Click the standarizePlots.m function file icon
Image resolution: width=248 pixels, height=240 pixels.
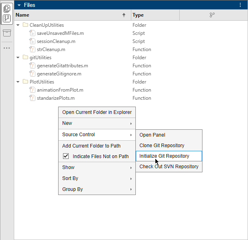tap(32, 98)
